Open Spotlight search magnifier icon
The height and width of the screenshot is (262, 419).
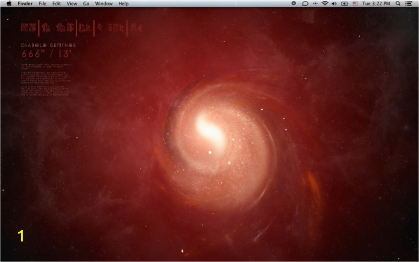coord(398,3)
